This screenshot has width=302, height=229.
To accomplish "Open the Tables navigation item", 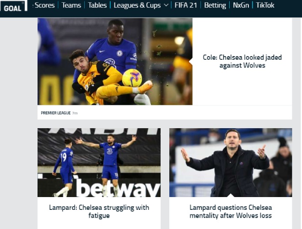I will coord(97,5).
